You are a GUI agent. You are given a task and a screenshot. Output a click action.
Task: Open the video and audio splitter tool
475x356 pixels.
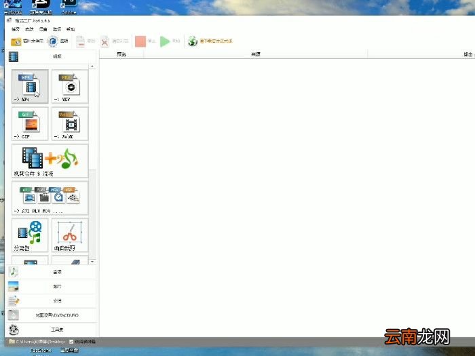30,235
